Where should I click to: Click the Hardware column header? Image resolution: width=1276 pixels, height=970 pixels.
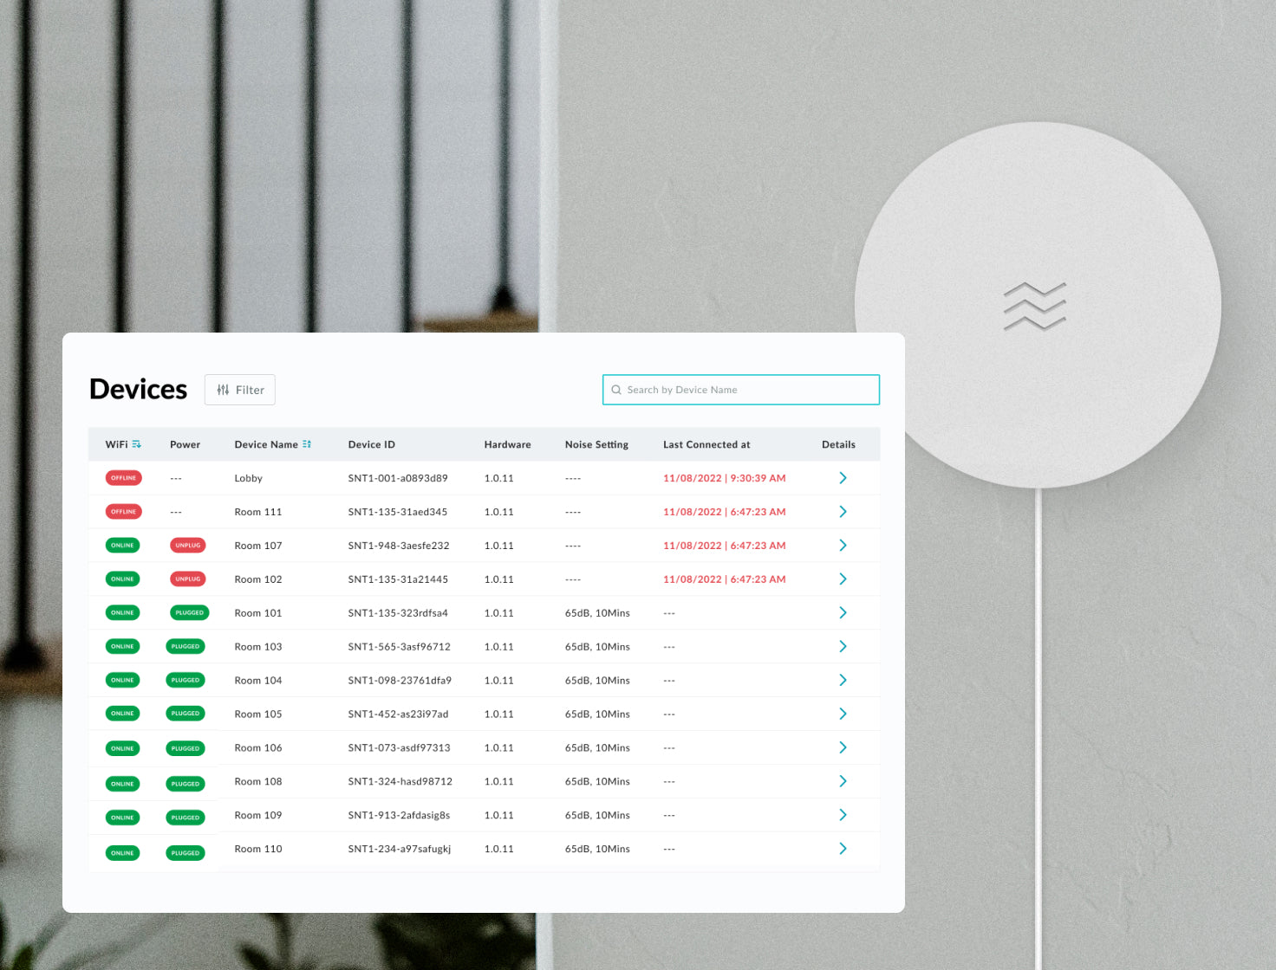pyautogui.click(x=507, y=444)
